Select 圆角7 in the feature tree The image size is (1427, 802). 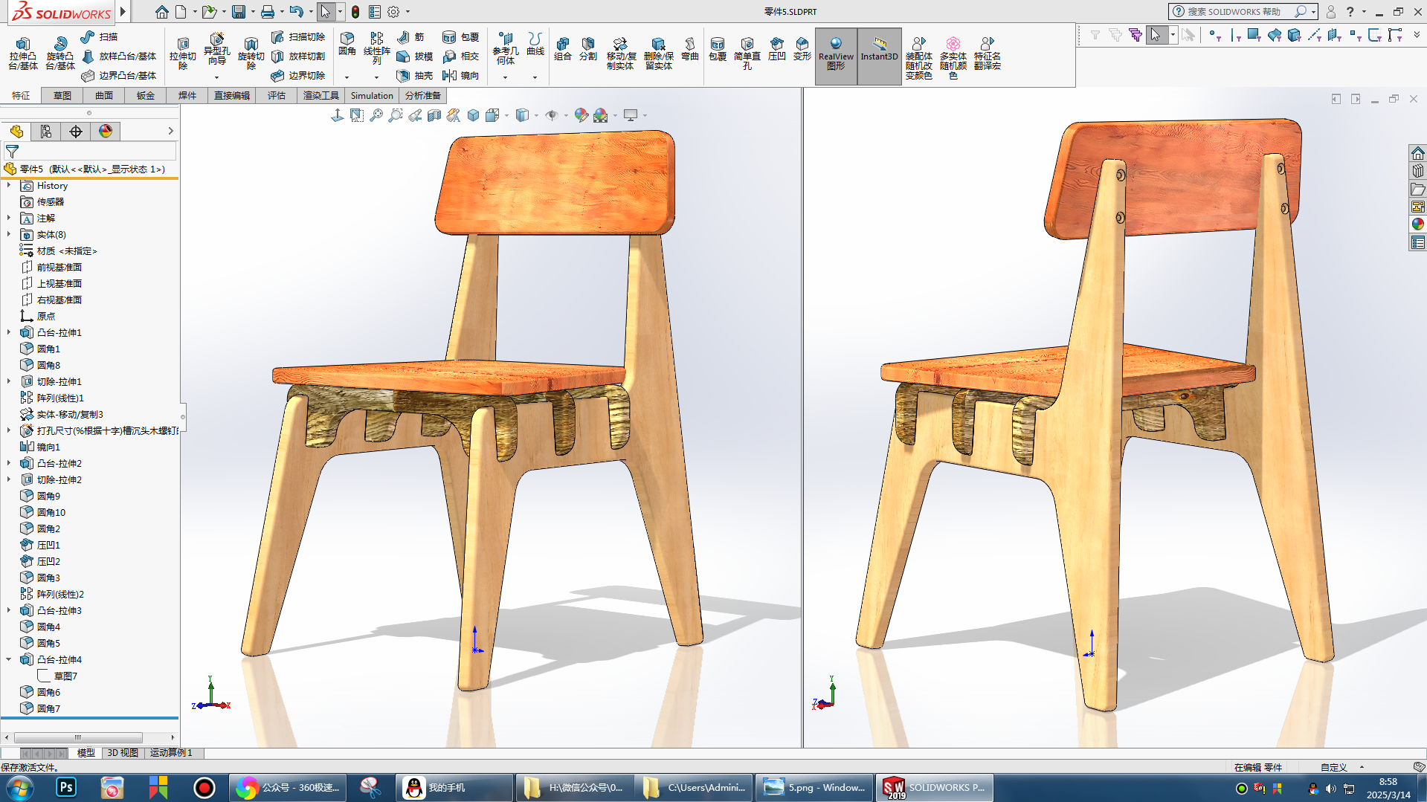pyautogui.click(x=48, y=708)
